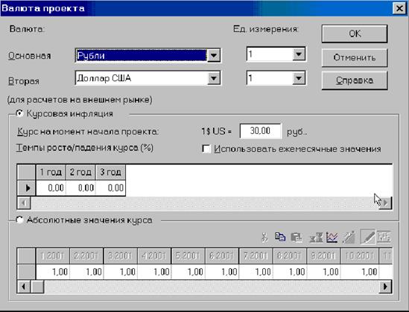
Task: Enable Использовать ежемесячные значения checkbox
Action: [206, 149]
